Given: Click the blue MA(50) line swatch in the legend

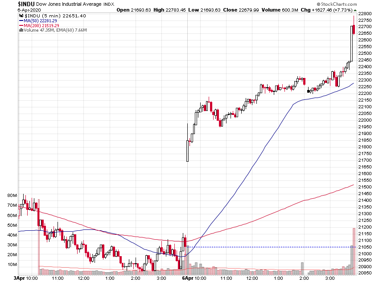Looking at the screenshot, I should 21,21.
